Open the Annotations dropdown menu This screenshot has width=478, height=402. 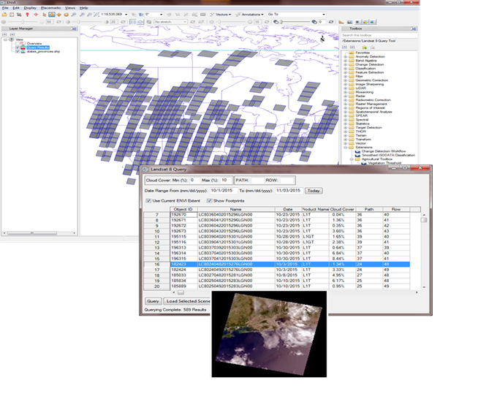click(250, 15)
